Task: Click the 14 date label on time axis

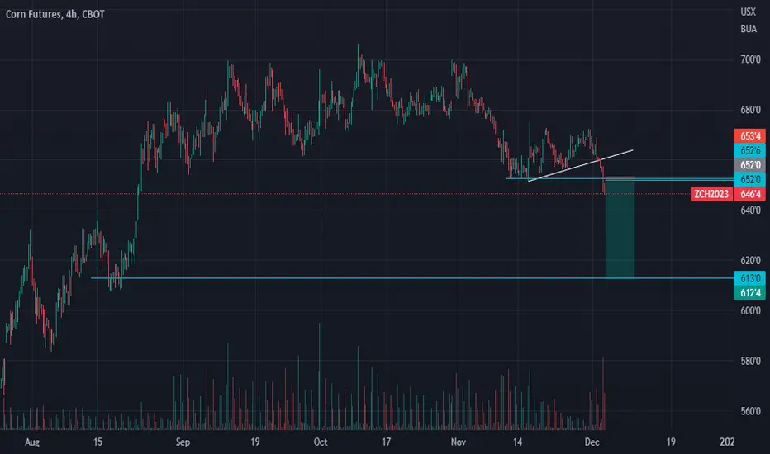Action: coord(517,442)
